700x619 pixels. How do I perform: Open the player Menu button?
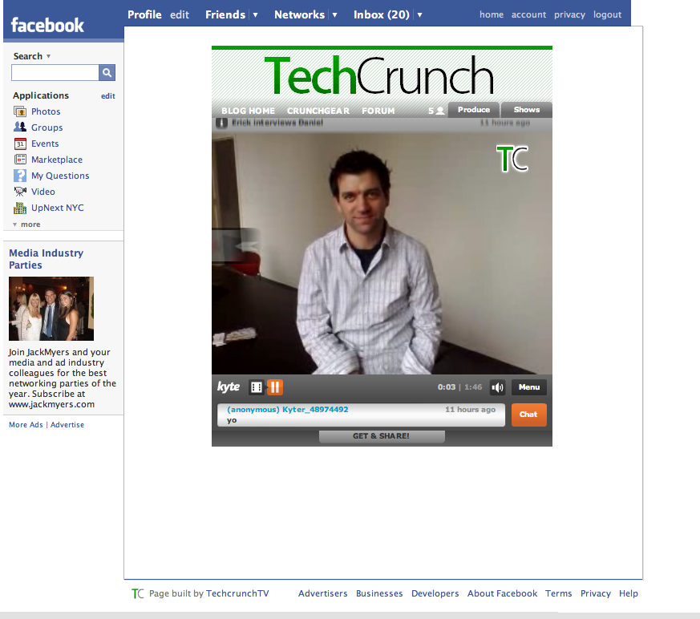[529, 387]
